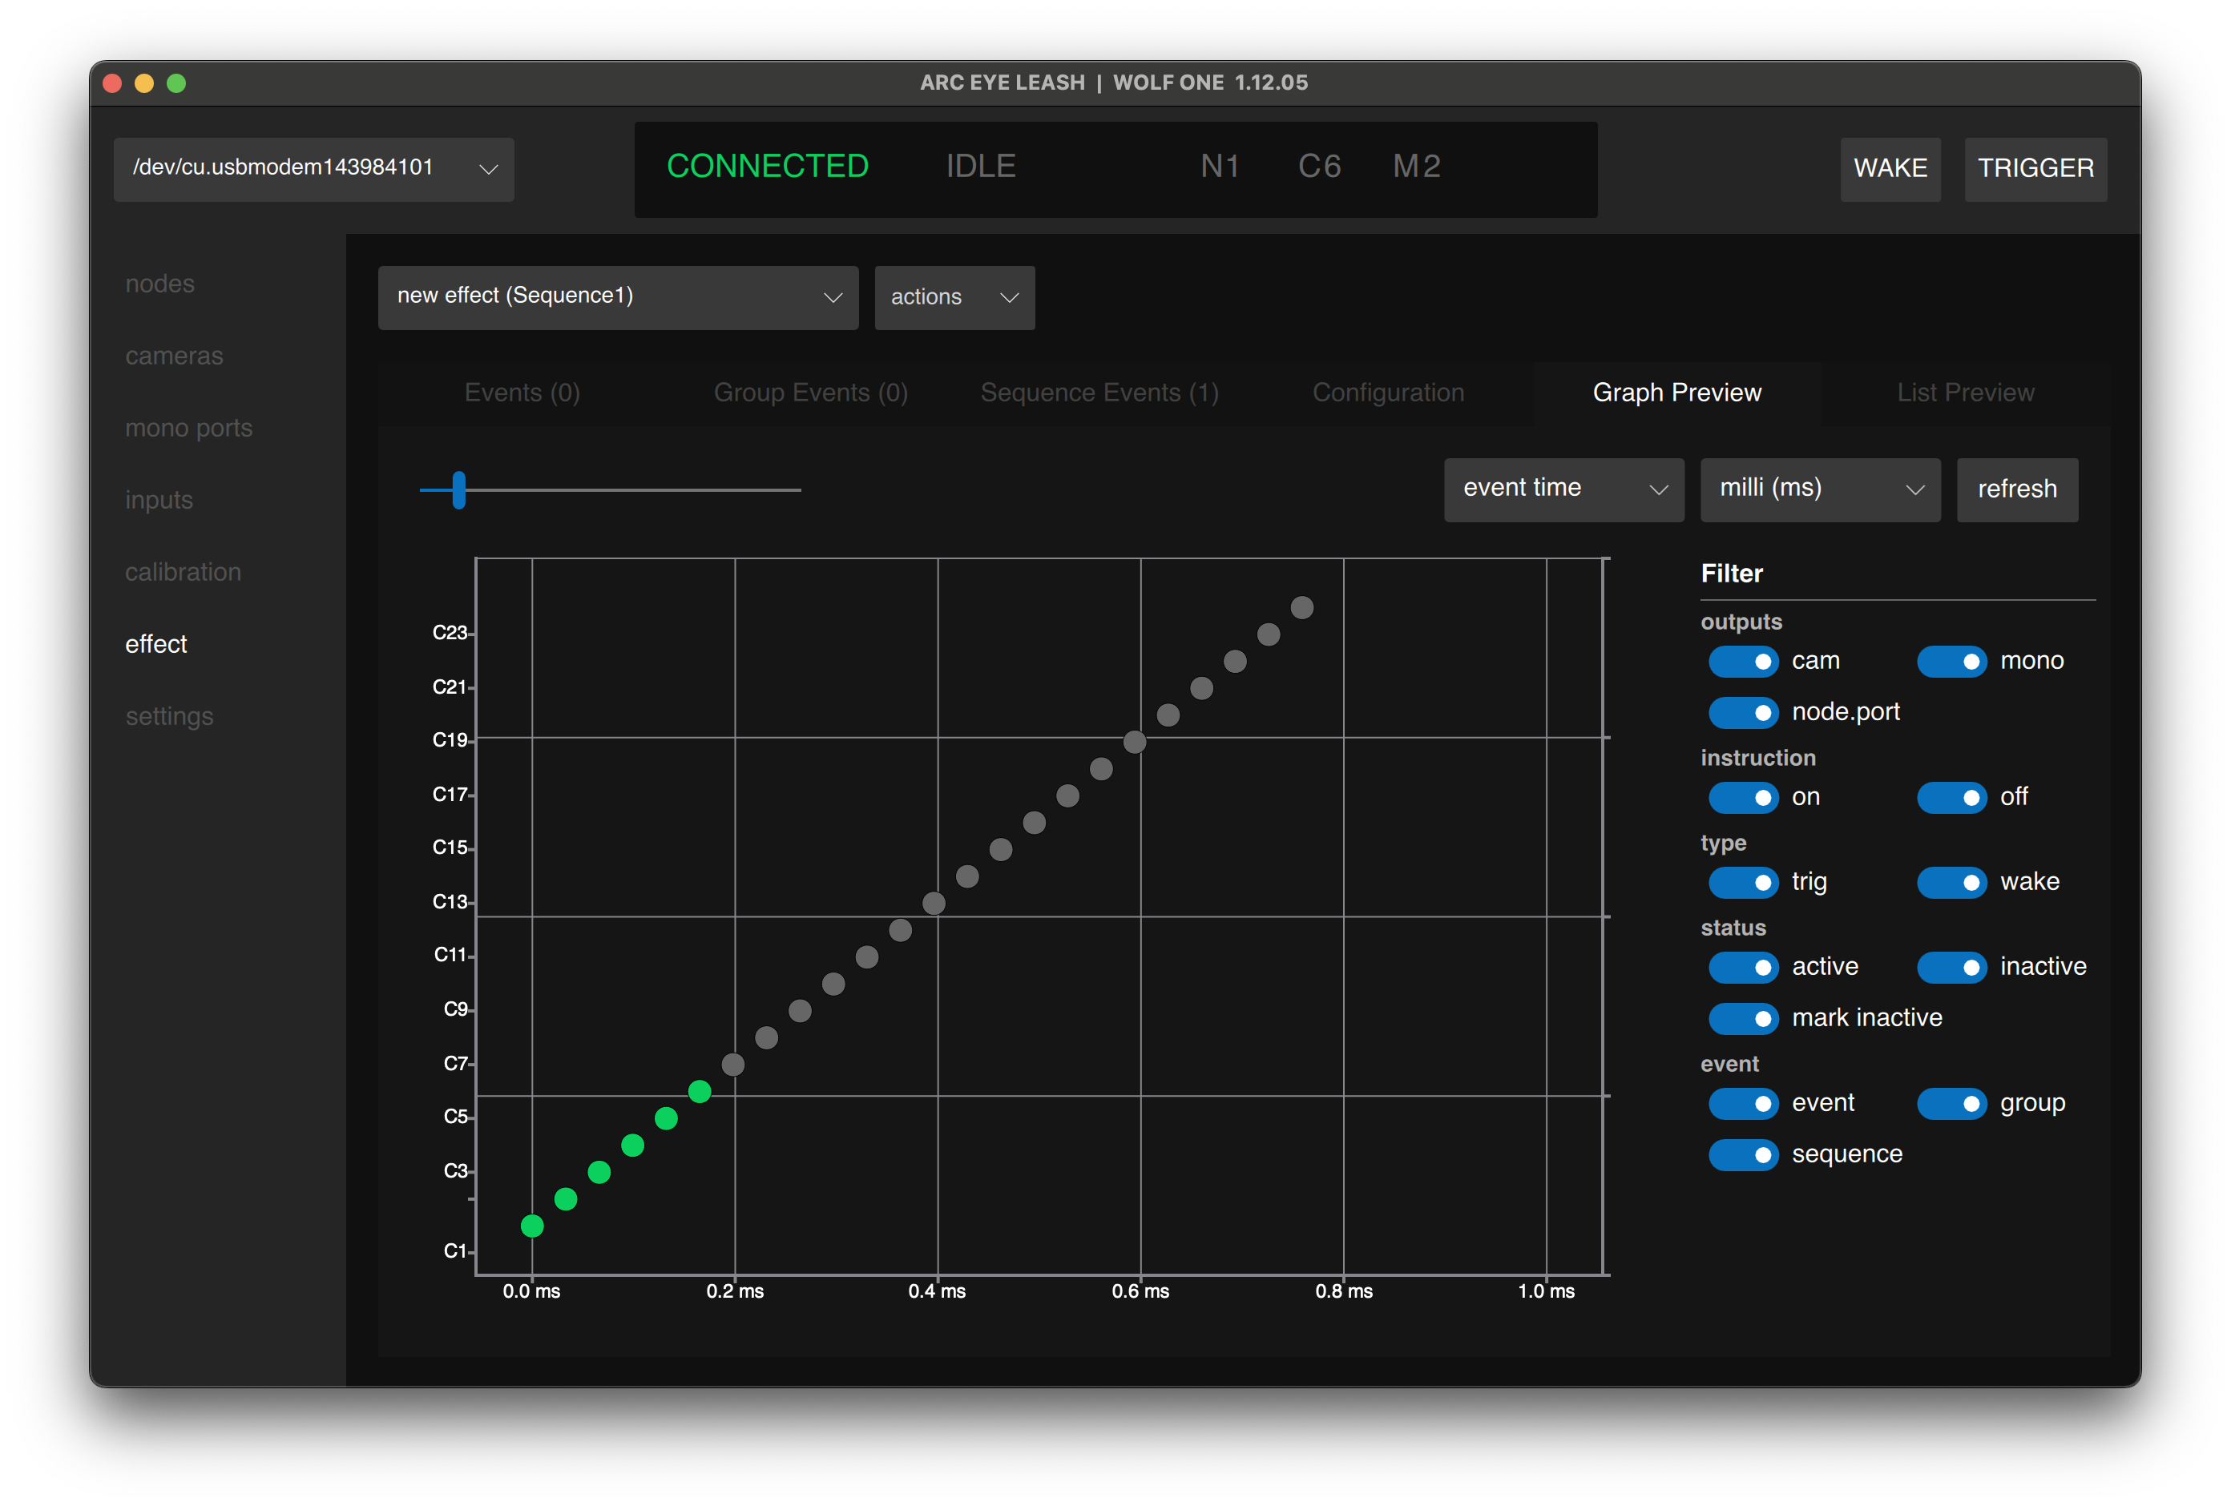Toggle the node.port filter switch
The height and width of the screenshot is (1506, 2231).
(x=1742, y=712)
